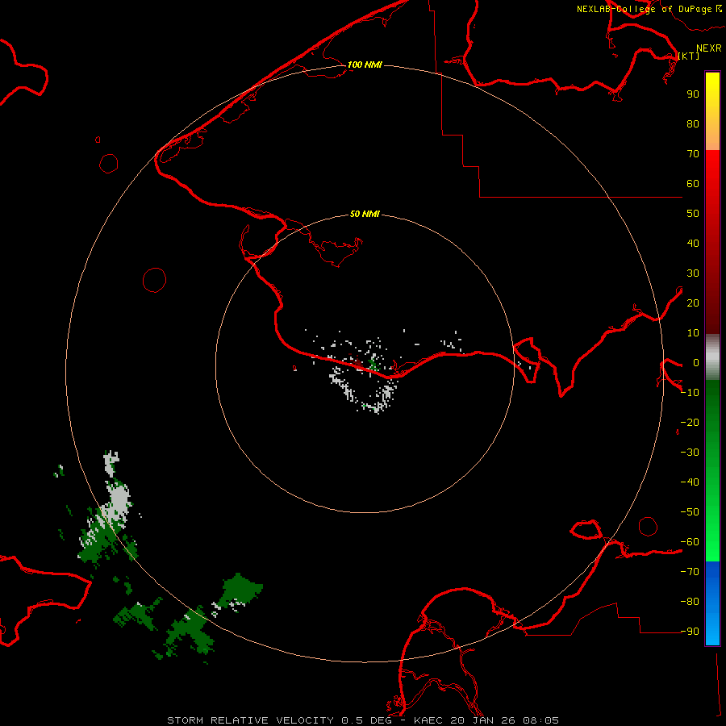The height and width of the screenshot is (726, 726).
Task: Click the -80 value on the velocity scale
Action: (690, 602)
